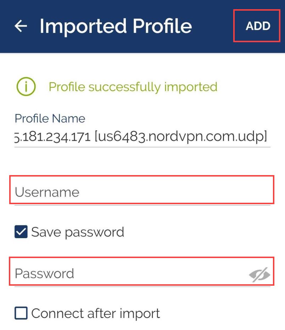The width and height of the screenshot is (285, 330).
Task: Click the green info circle icon
Action: click(26, 86)
